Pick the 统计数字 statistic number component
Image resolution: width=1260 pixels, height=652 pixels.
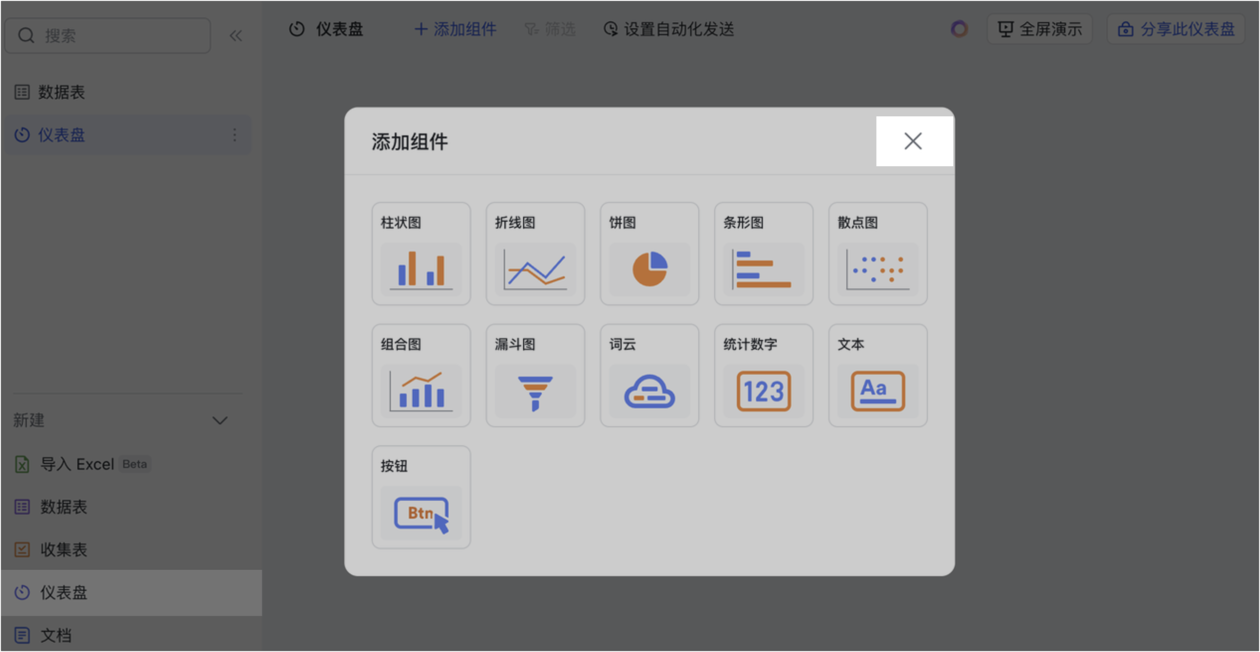763,375
